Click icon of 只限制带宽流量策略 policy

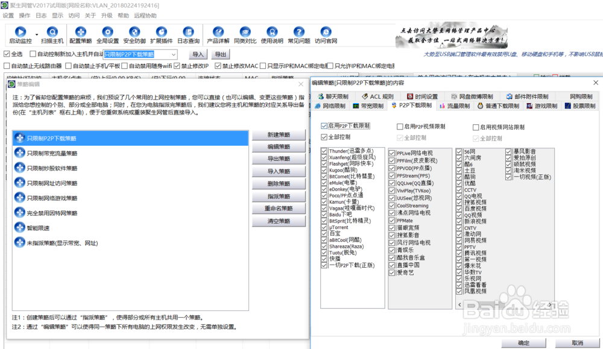(20, 152)
